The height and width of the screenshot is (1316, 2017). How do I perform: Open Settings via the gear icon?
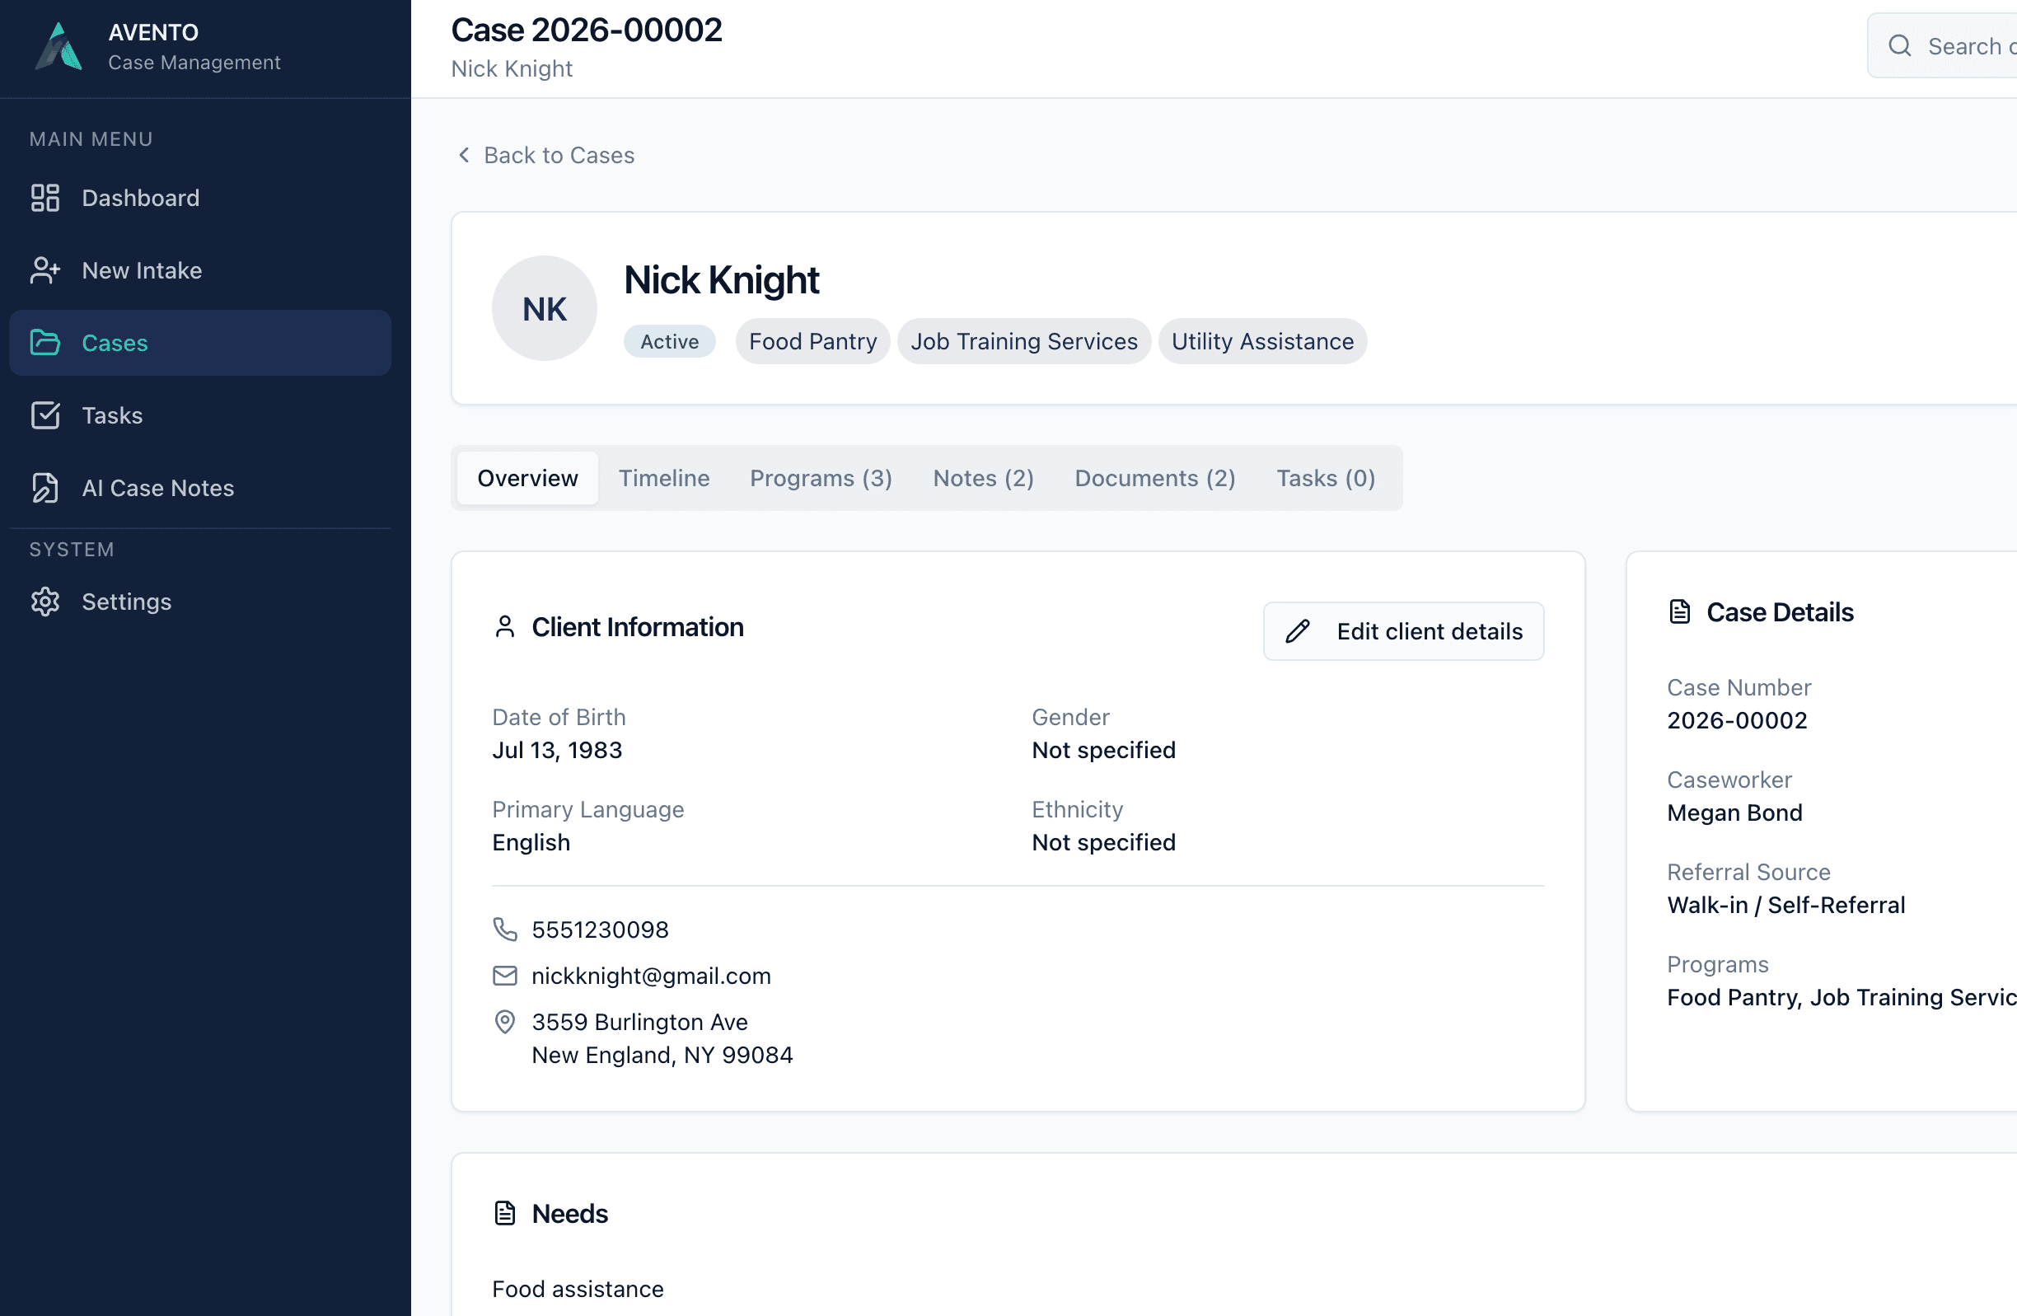pyautogui.click(x=45, y=602)
